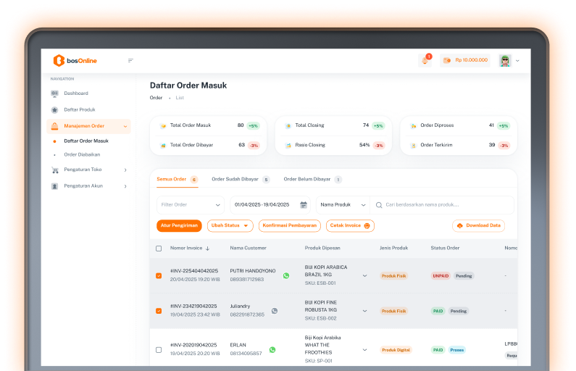Click the Atur Pengiriman button
Image resolution: width=576 pixels, height=371 pixels.
(x=179, y=225)
